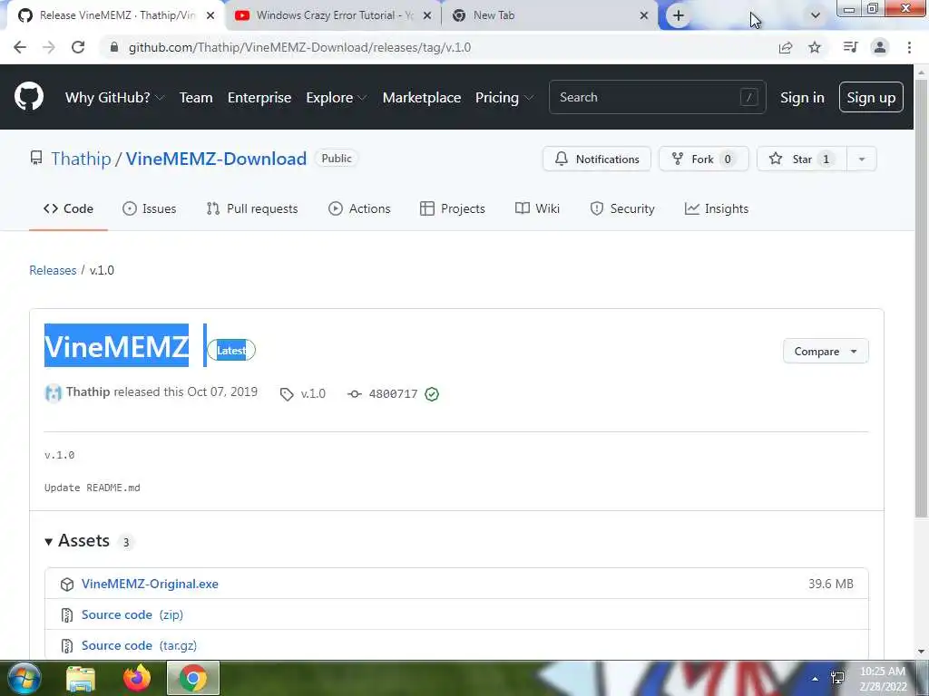Switch to the Projects tab
This screenshot has width=929, height=696.
tap(453, 208)
